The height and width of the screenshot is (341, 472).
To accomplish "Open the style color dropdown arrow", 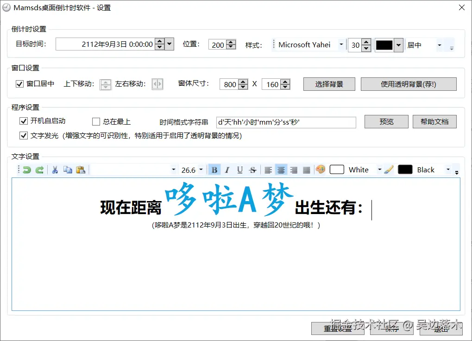I will click(398, 45).
